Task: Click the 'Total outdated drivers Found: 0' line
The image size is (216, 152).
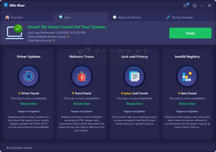Action: click(48, 37)
